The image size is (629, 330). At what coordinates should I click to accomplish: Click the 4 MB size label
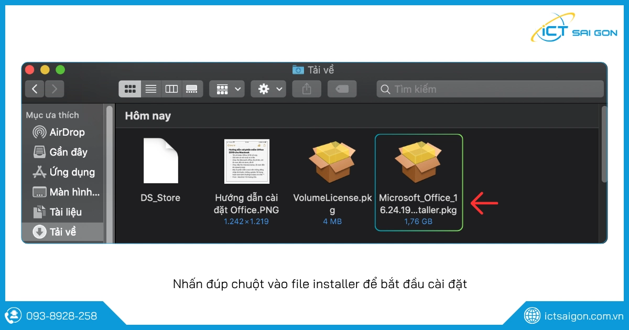[x=332, y=222]
